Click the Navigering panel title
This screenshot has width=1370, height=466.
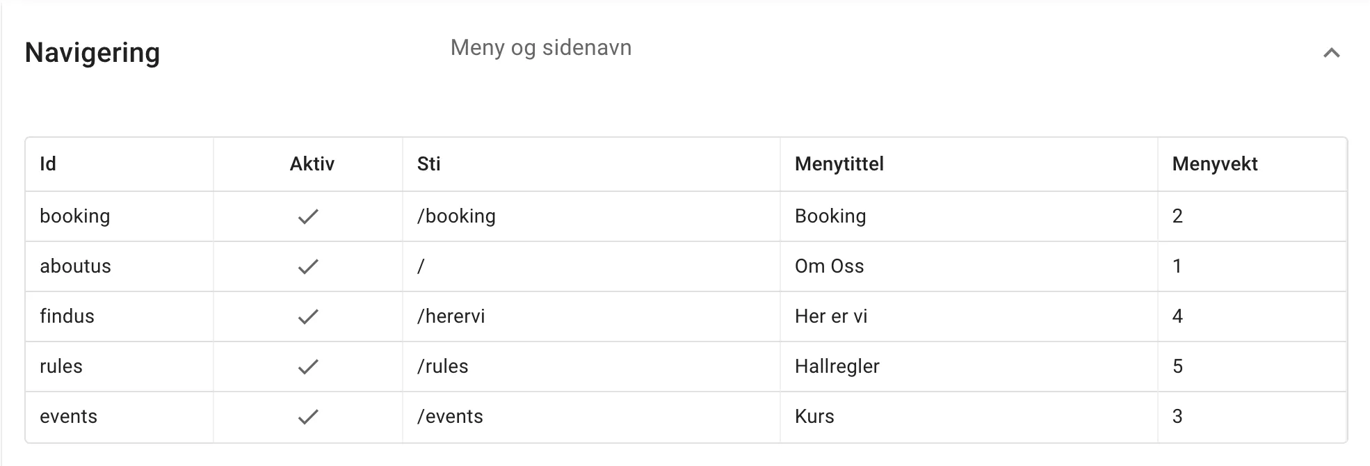point(92,53)
